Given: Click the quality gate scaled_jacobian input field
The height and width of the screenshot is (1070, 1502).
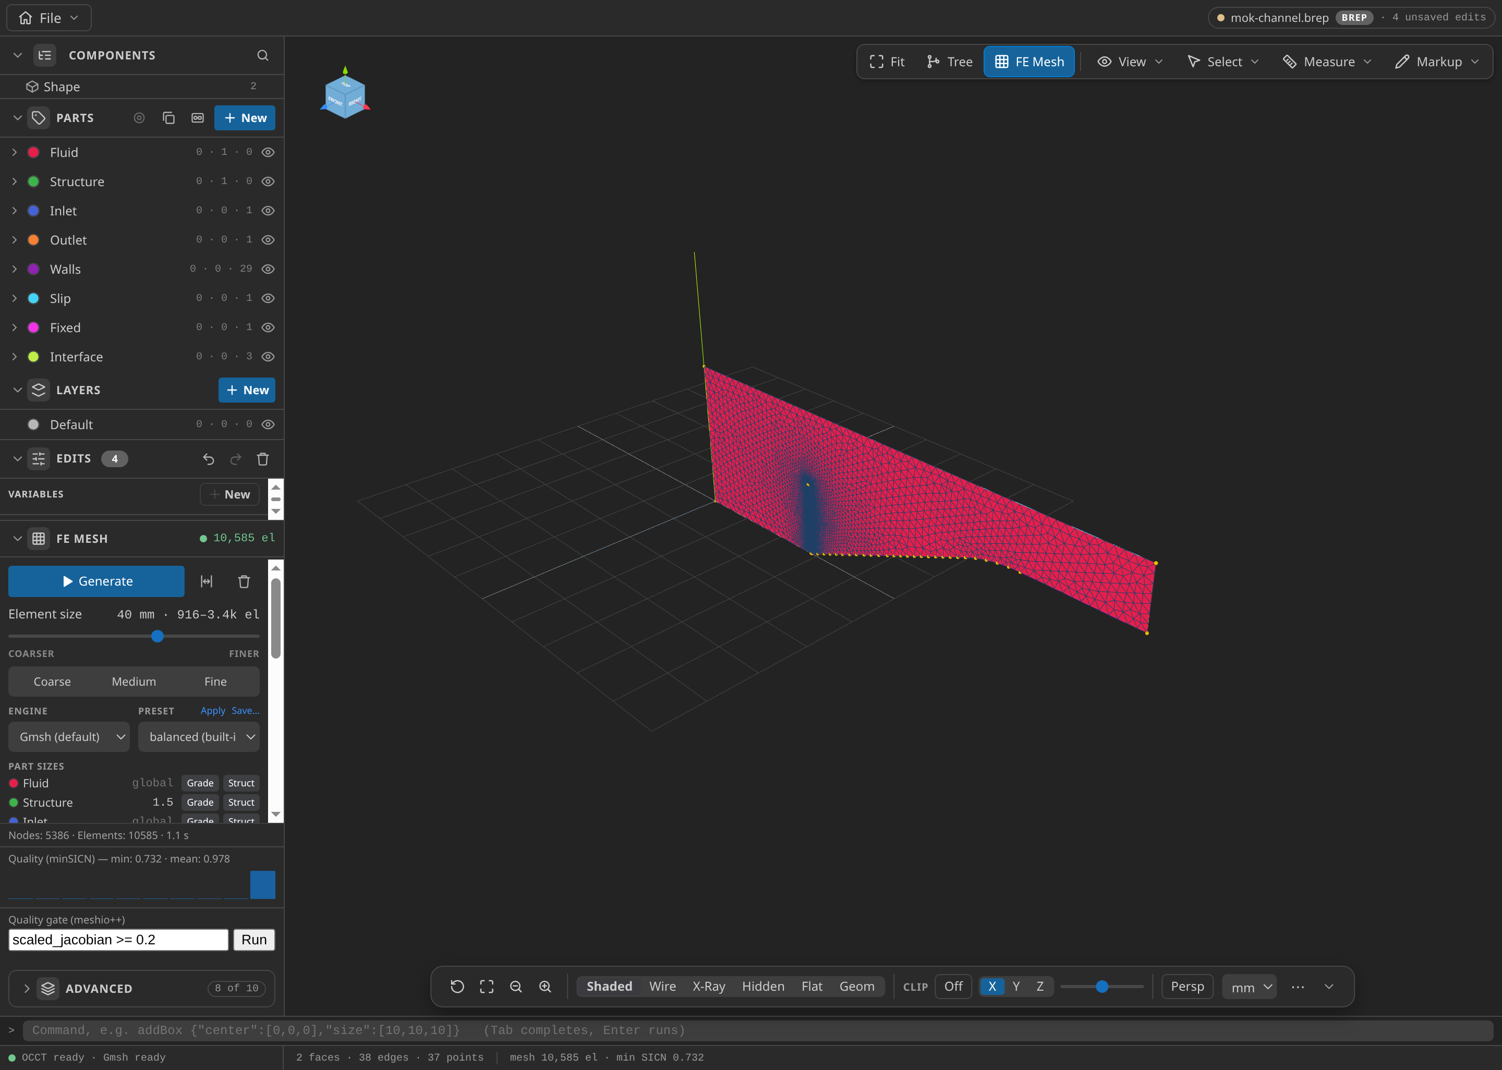Looking at the screenshot, I should click(x=118, y=940).
